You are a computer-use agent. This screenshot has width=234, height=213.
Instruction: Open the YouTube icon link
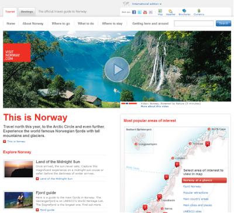tap(145, 12)
